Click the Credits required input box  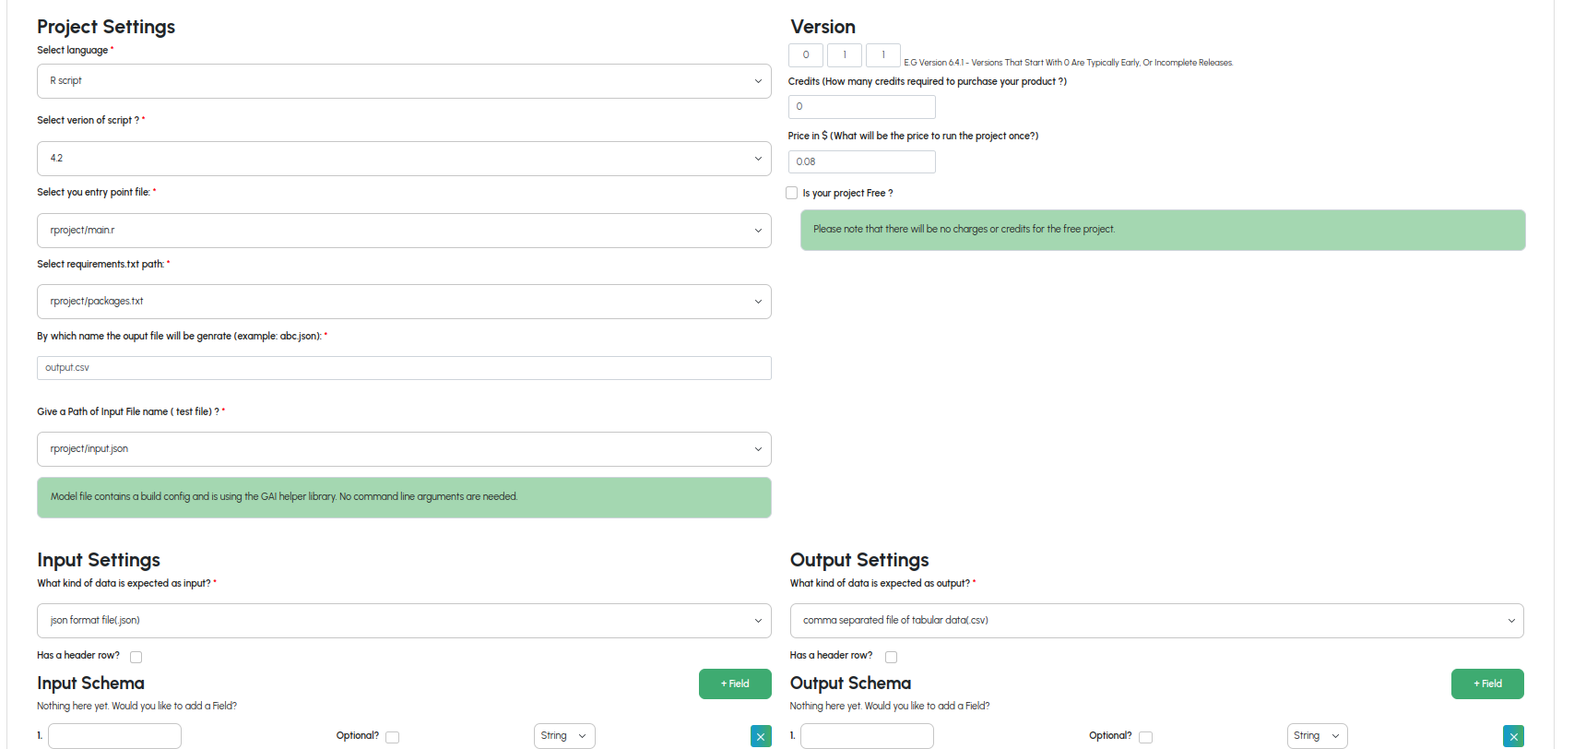tap(861, 107)
